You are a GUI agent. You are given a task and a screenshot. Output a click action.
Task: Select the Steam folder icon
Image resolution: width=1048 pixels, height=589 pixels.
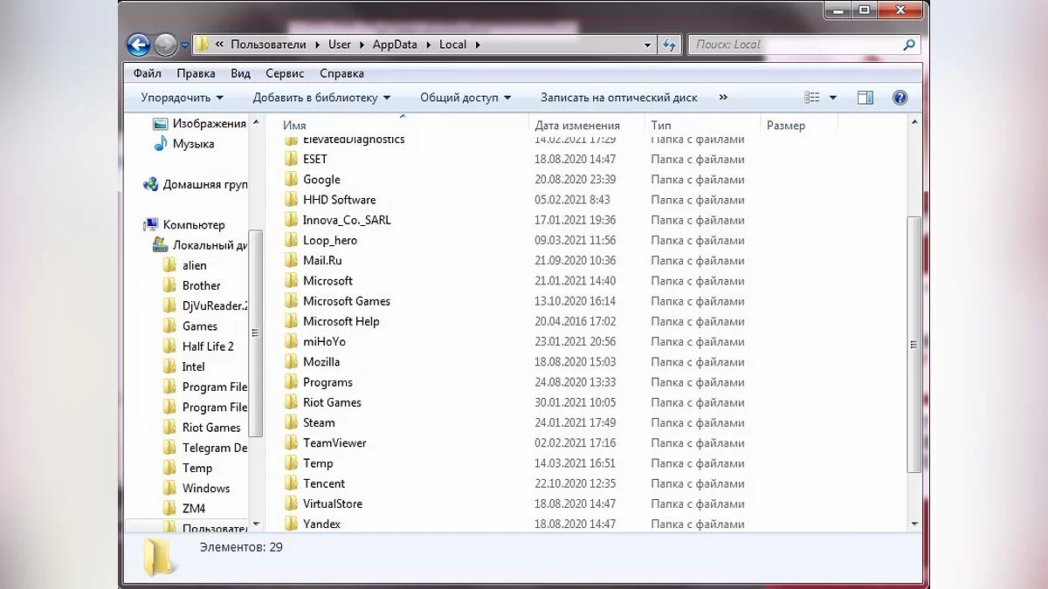pos(291,422)
